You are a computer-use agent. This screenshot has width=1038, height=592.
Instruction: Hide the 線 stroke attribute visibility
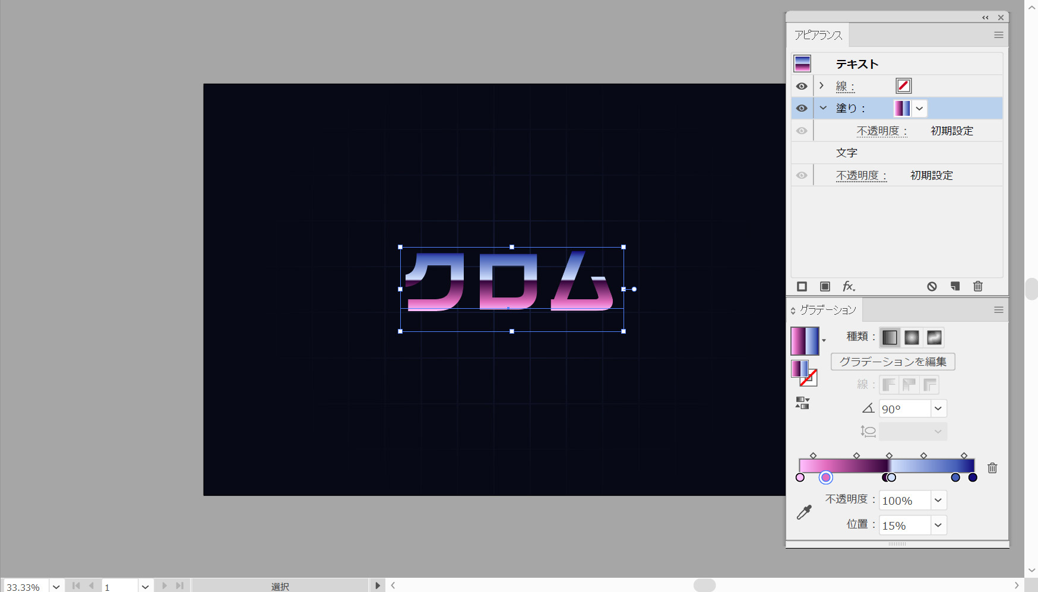[x=802, y=86]
